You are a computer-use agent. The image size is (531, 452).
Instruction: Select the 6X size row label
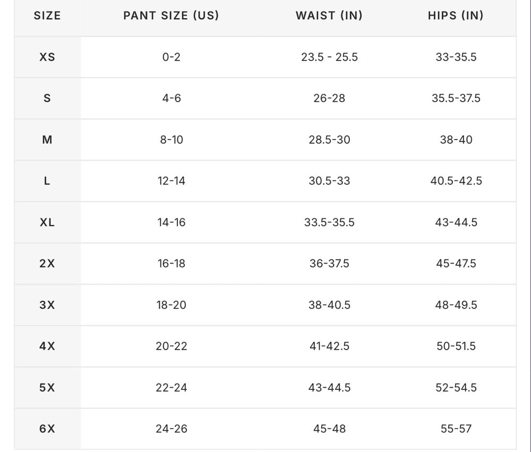pyautogui.click(x=47, y=429)
